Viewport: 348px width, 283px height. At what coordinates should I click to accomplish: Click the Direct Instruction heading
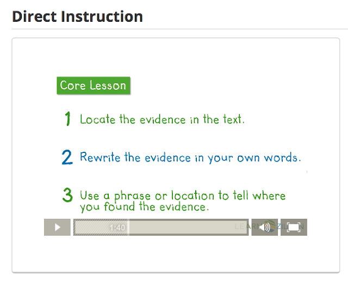pos(77,16)
